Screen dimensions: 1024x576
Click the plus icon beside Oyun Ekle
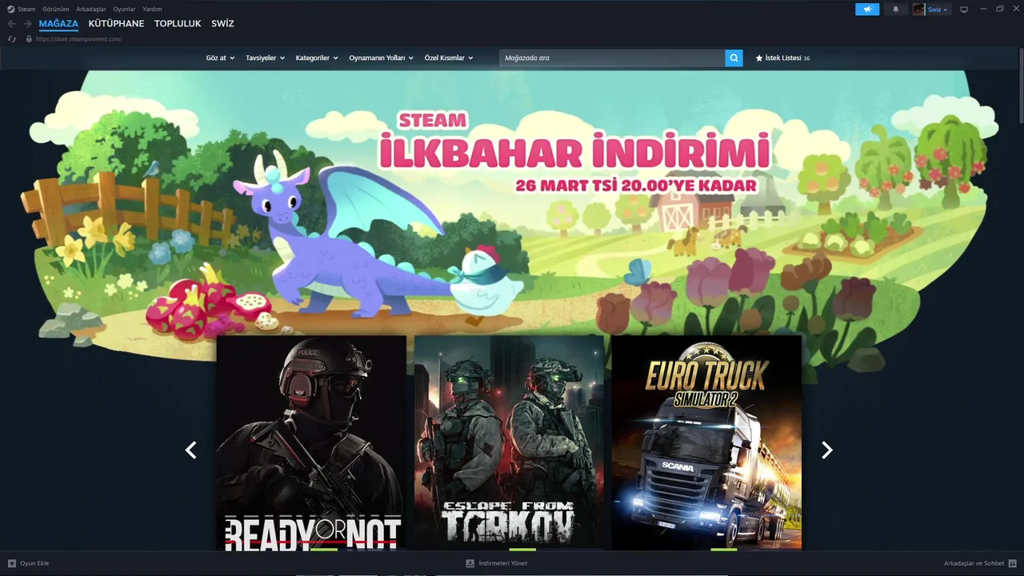pyautogui.click(x=12, y=563)
